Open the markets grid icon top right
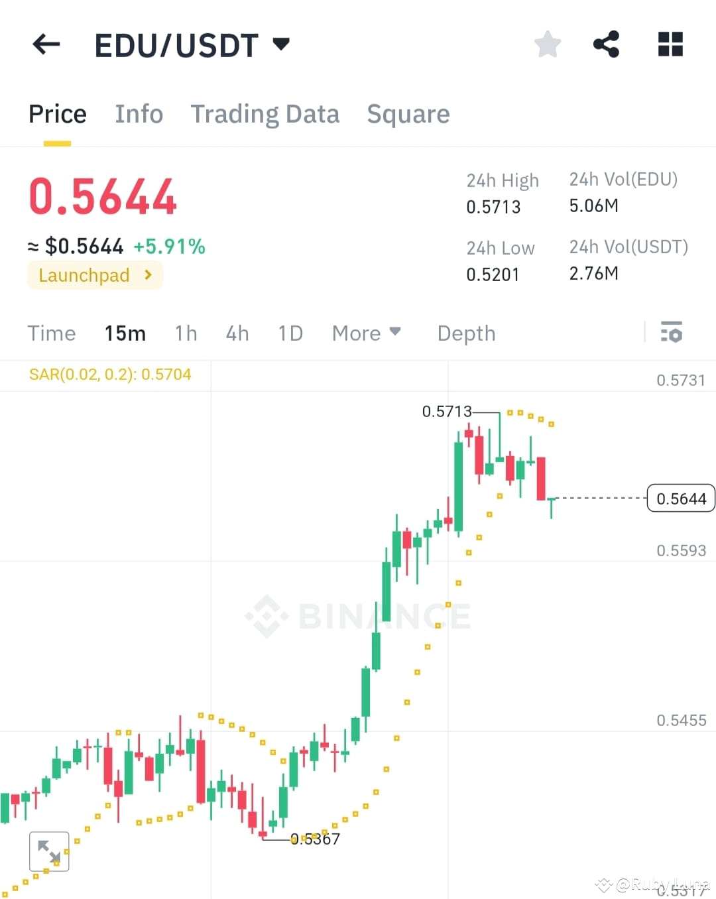The image size is (716, 899). click(670, 44)
